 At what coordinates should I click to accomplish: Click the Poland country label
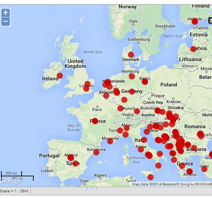[x=169, y=85]
